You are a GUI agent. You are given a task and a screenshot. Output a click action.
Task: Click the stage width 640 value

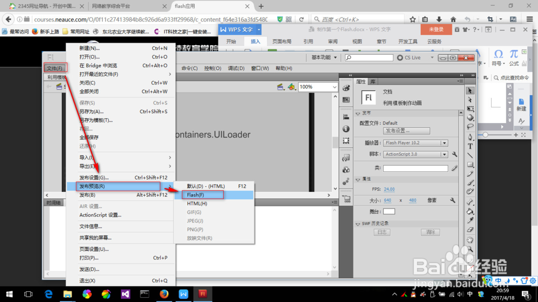point(387,200)
